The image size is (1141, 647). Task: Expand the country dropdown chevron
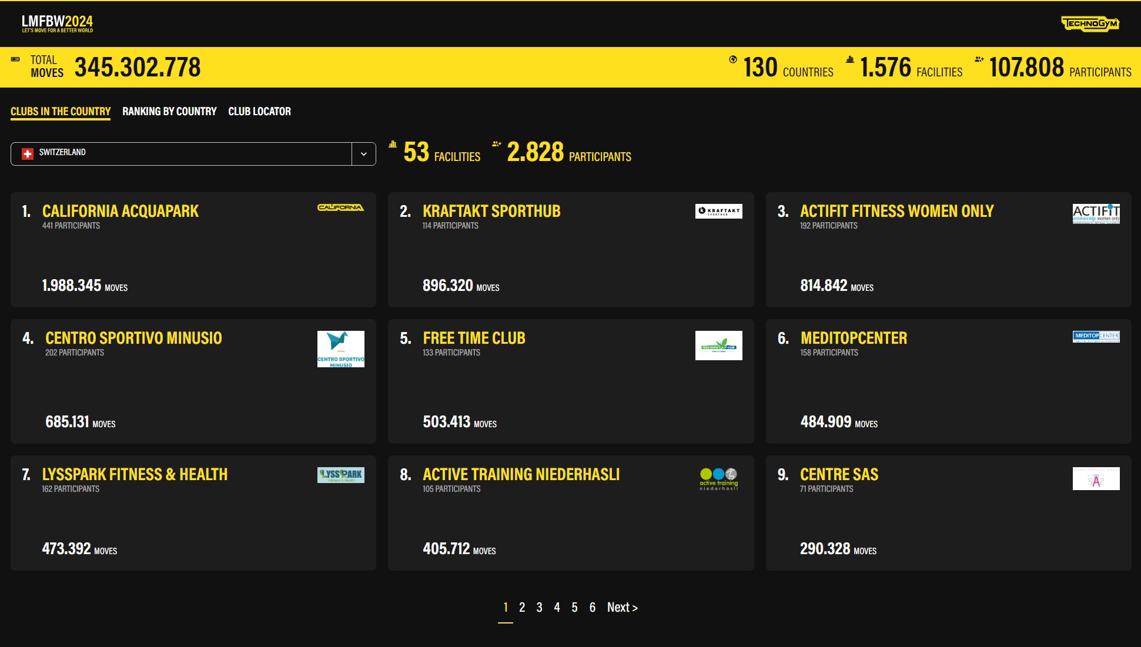[364, 154]
